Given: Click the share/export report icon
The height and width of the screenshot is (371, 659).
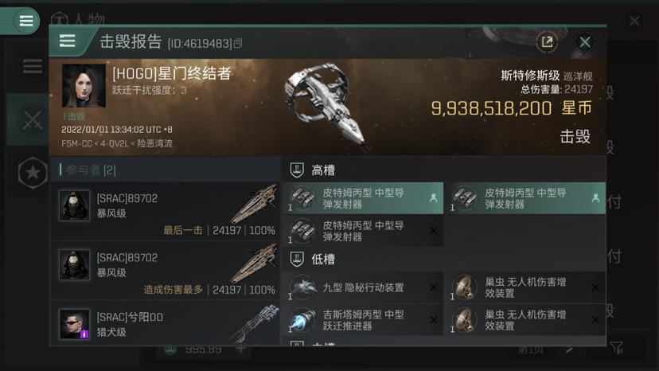Looking at the screenshot, I should click(x=547, y=41).
